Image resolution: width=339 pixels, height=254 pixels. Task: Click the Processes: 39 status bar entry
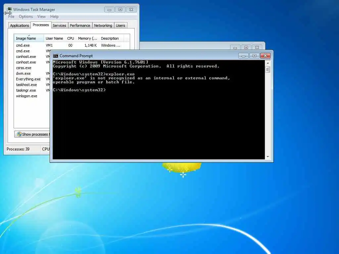point(18,149)
